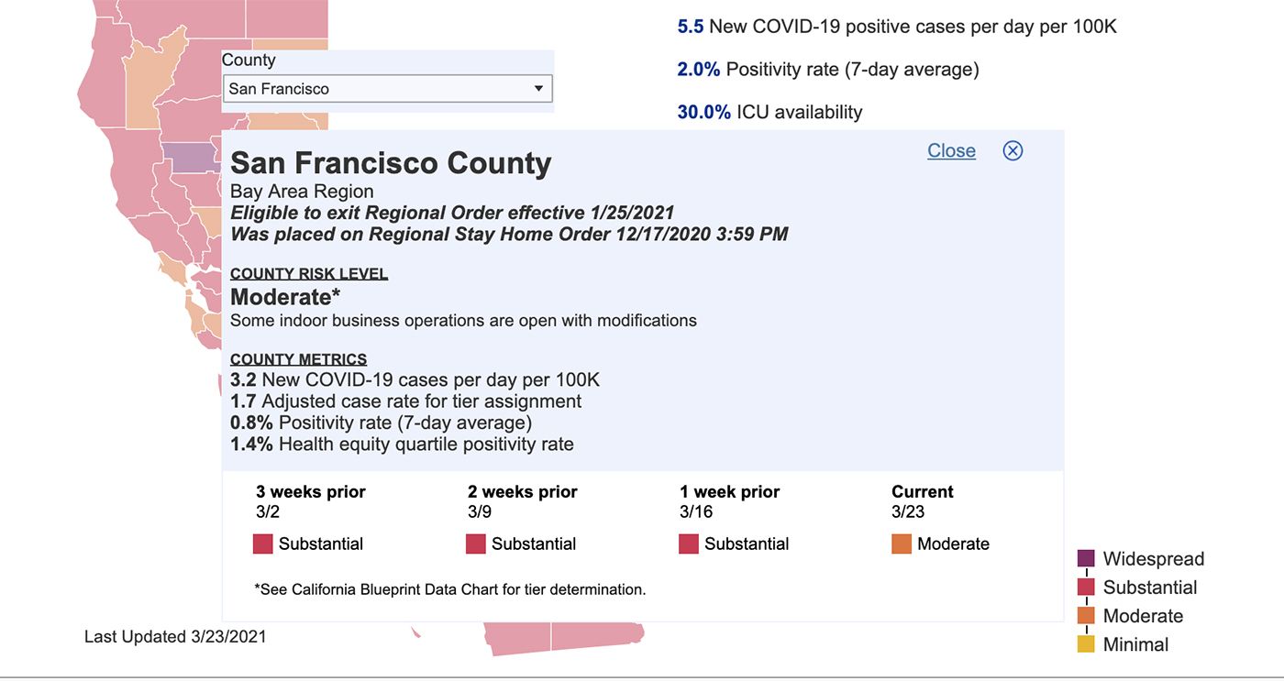
Task: Click the 3/2 Substantial tier swatch
Action: (263, 544)
